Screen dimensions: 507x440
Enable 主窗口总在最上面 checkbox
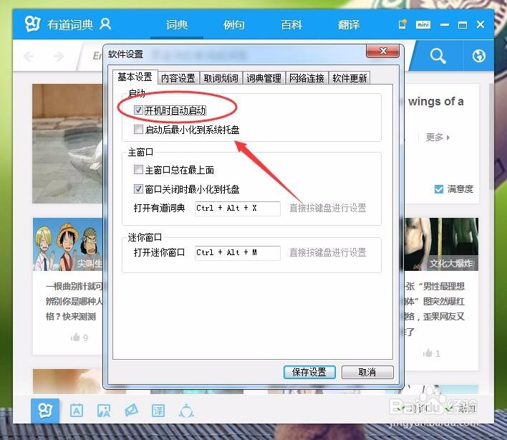(x=138, y=170)
